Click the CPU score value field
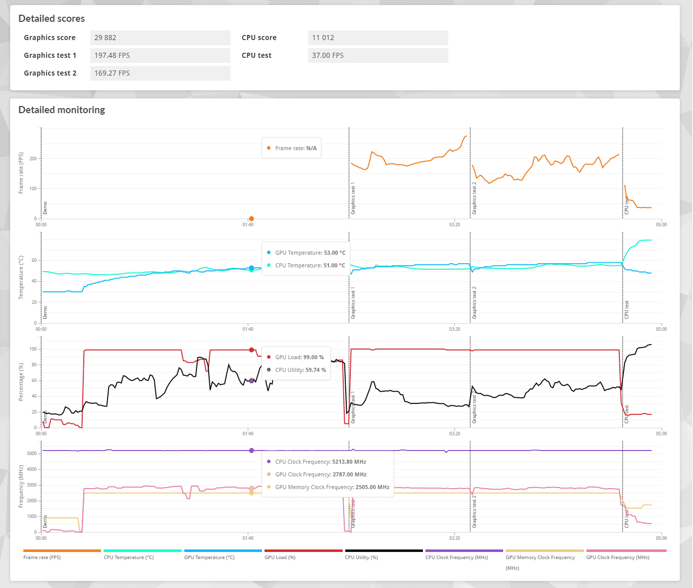This screenshot has width=693, height=588. tap(378, 38)
